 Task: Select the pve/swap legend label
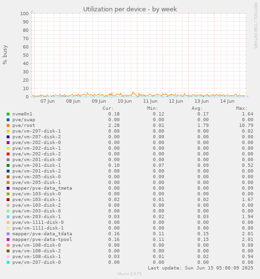click(24, 120)
